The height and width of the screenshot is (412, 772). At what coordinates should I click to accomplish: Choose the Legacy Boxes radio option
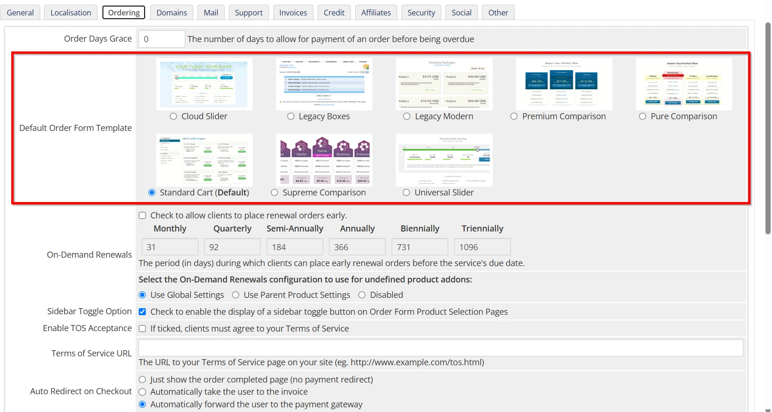pos(291,116)
